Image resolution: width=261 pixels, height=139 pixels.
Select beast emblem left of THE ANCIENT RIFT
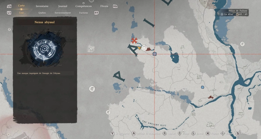coord(108,112)
